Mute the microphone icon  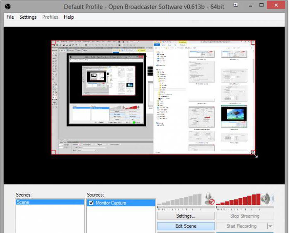(x=210, y=199)
